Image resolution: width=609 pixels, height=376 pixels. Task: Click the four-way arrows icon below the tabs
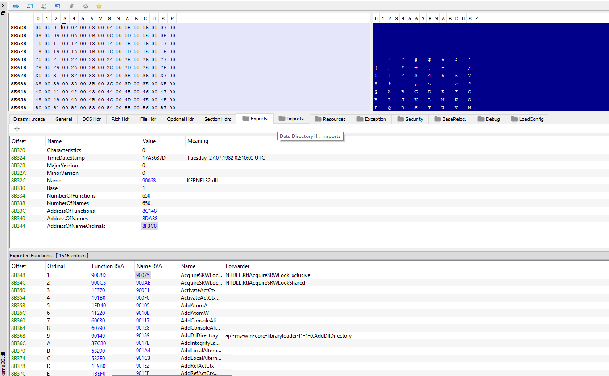pyautogui.click(x=17, y=129)
